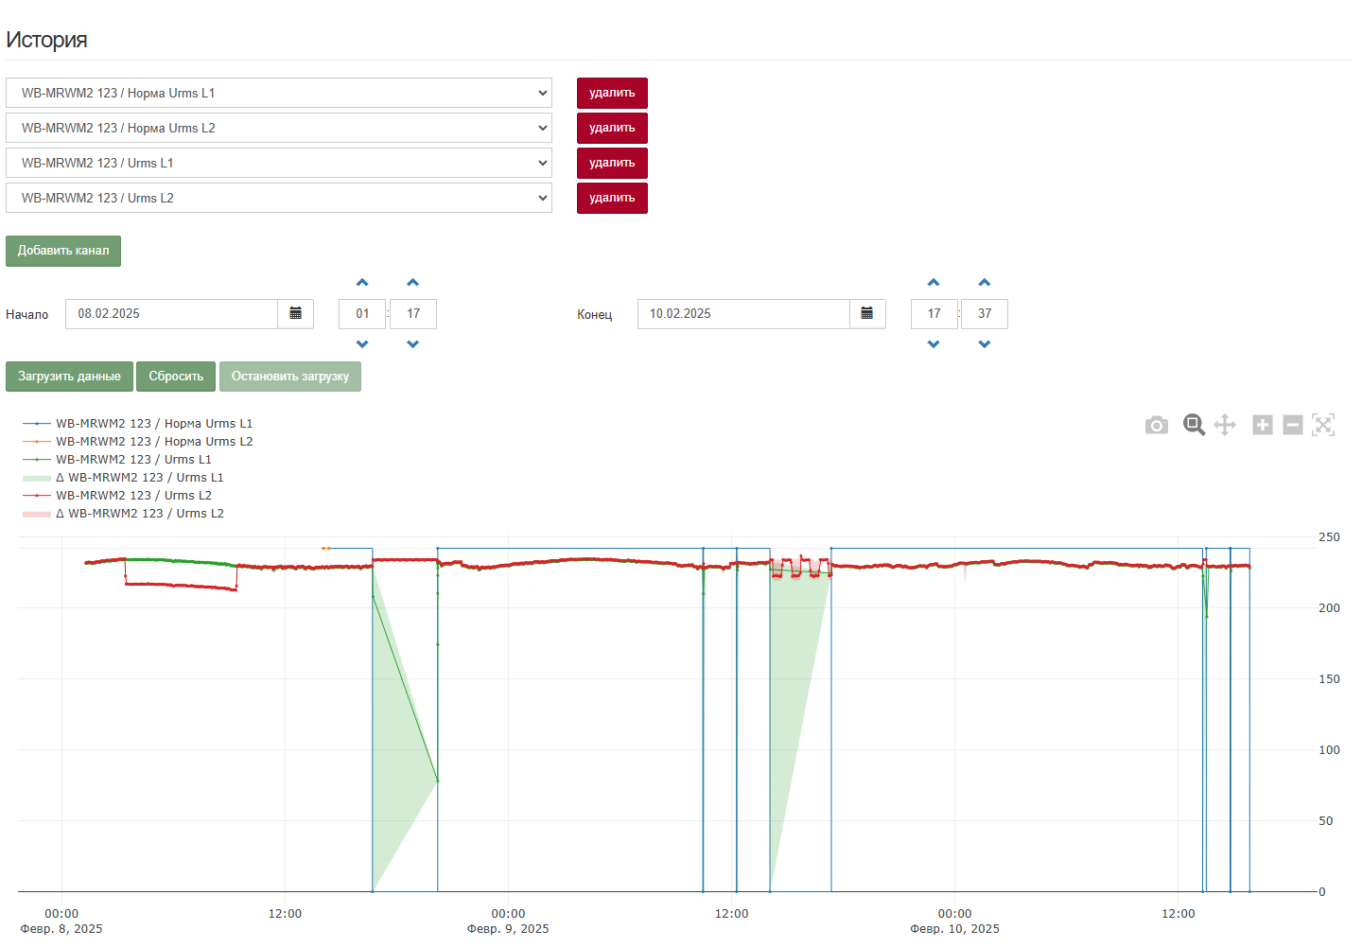Image resolution: width=1362 pixels, height=948 pixels.
Task: Open the Норма Urms L2 channel dropdown
Action: pos(279,128)
